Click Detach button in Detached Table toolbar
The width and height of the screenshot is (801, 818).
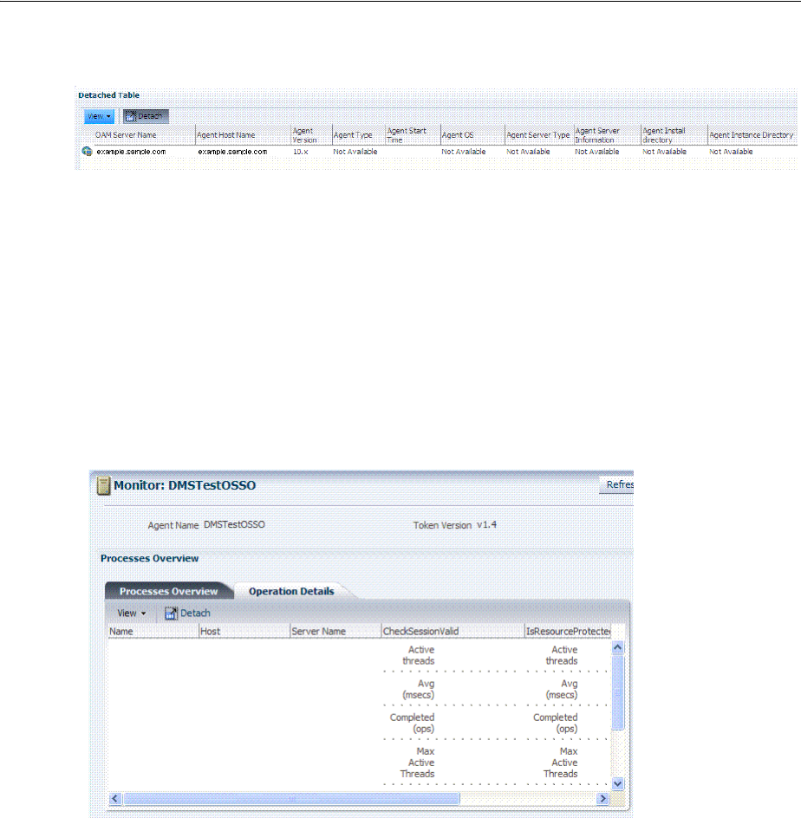146,116
